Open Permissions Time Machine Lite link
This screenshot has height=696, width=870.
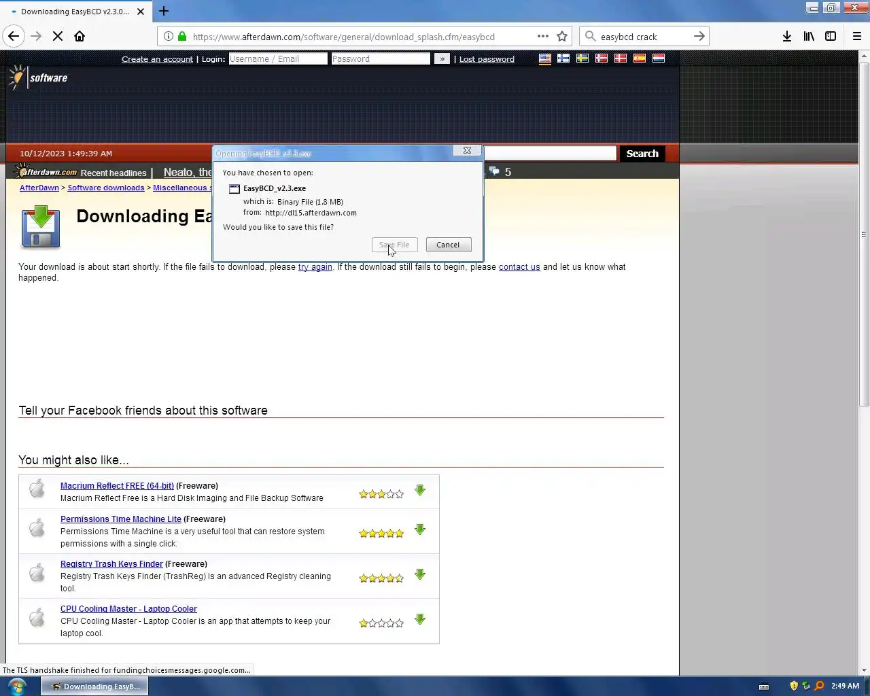[121, 519]
